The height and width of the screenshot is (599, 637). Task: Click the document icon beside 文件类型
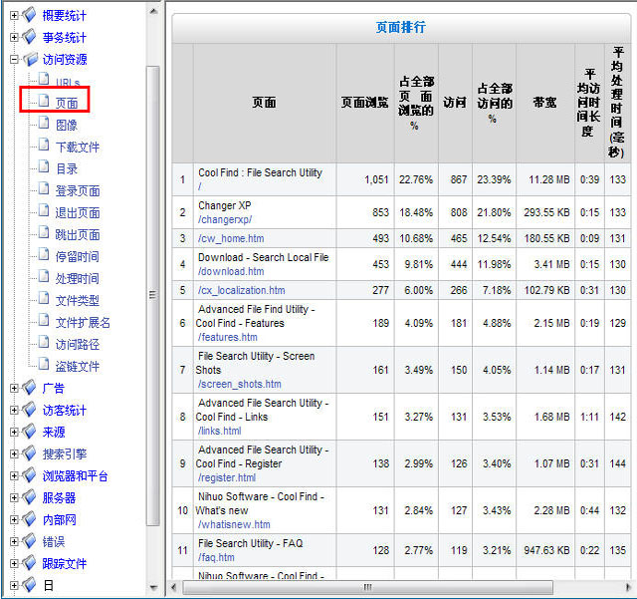44,298
